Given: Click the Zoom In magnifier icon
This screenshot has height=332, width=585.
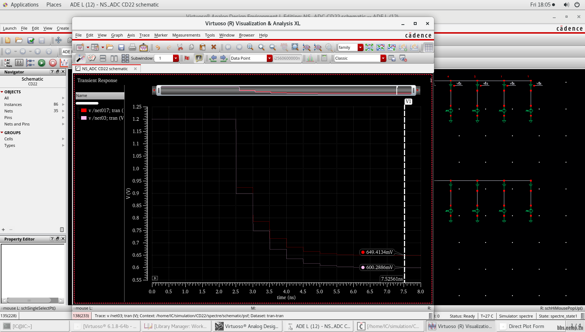Looking at the screenshot, I should pyautogui.click(x=261, y=47).
